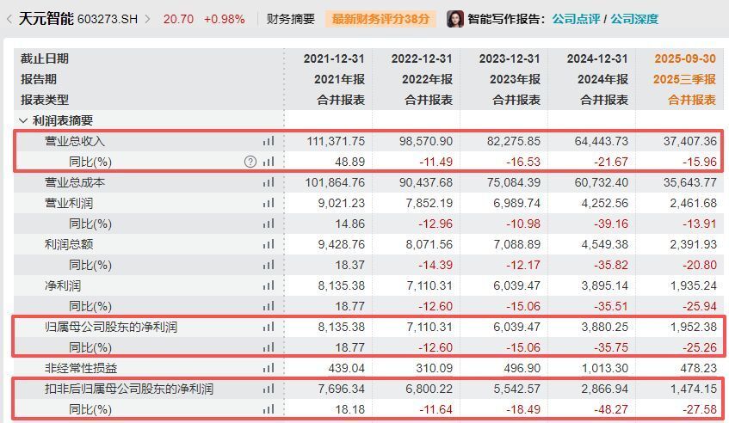Click total cost value 60,732.40

[x=601, y=182]
